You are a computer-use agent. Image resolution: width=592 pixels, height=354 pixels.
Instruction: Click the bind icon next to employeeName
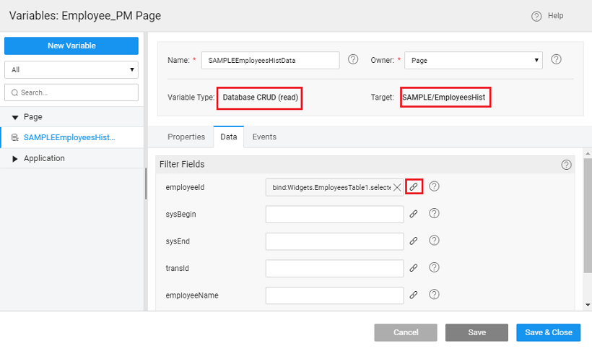(x=414, y=295)
